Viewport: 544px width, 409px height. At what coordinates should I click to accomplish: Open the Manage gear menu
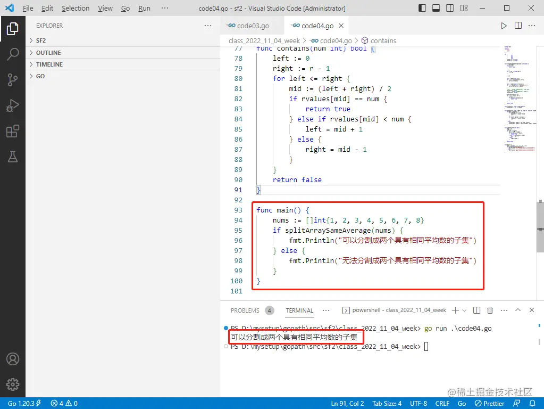[12, 385]
